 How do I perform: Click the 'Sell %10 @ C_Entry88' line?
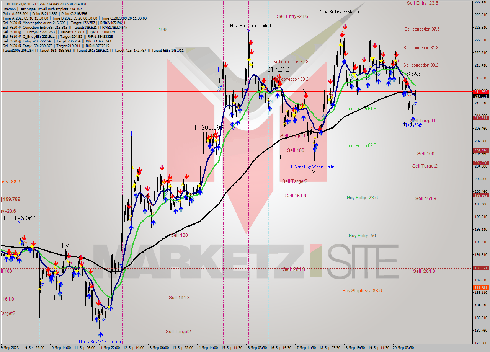(x=57, y=36)
